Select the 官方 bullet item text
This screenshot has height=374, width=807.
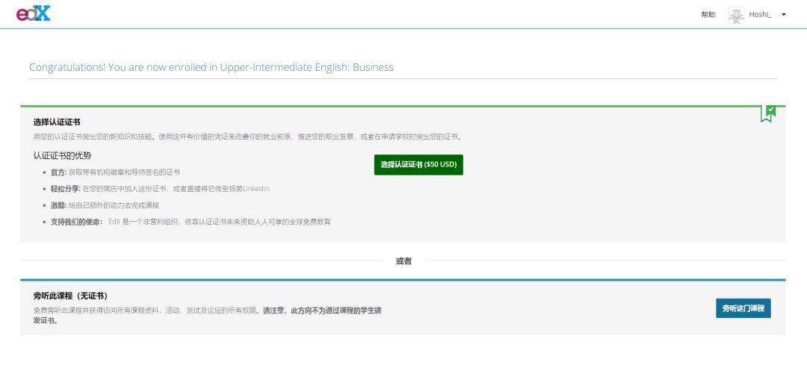[x=115, y=172]
